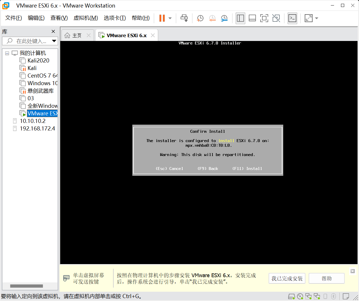
Task: Click CD/DVD device icon in status bar
Action: (x=300, y=296)
